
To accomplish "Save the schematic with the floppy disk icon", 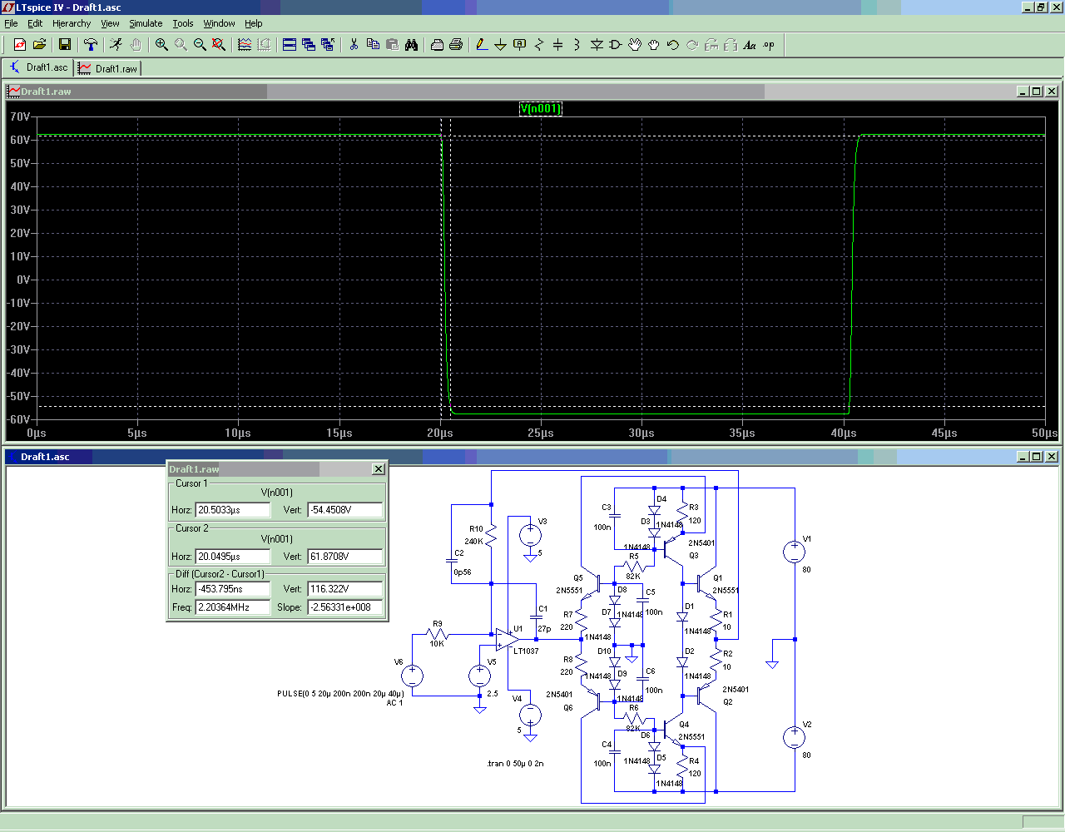I will (x=64, y=44).
